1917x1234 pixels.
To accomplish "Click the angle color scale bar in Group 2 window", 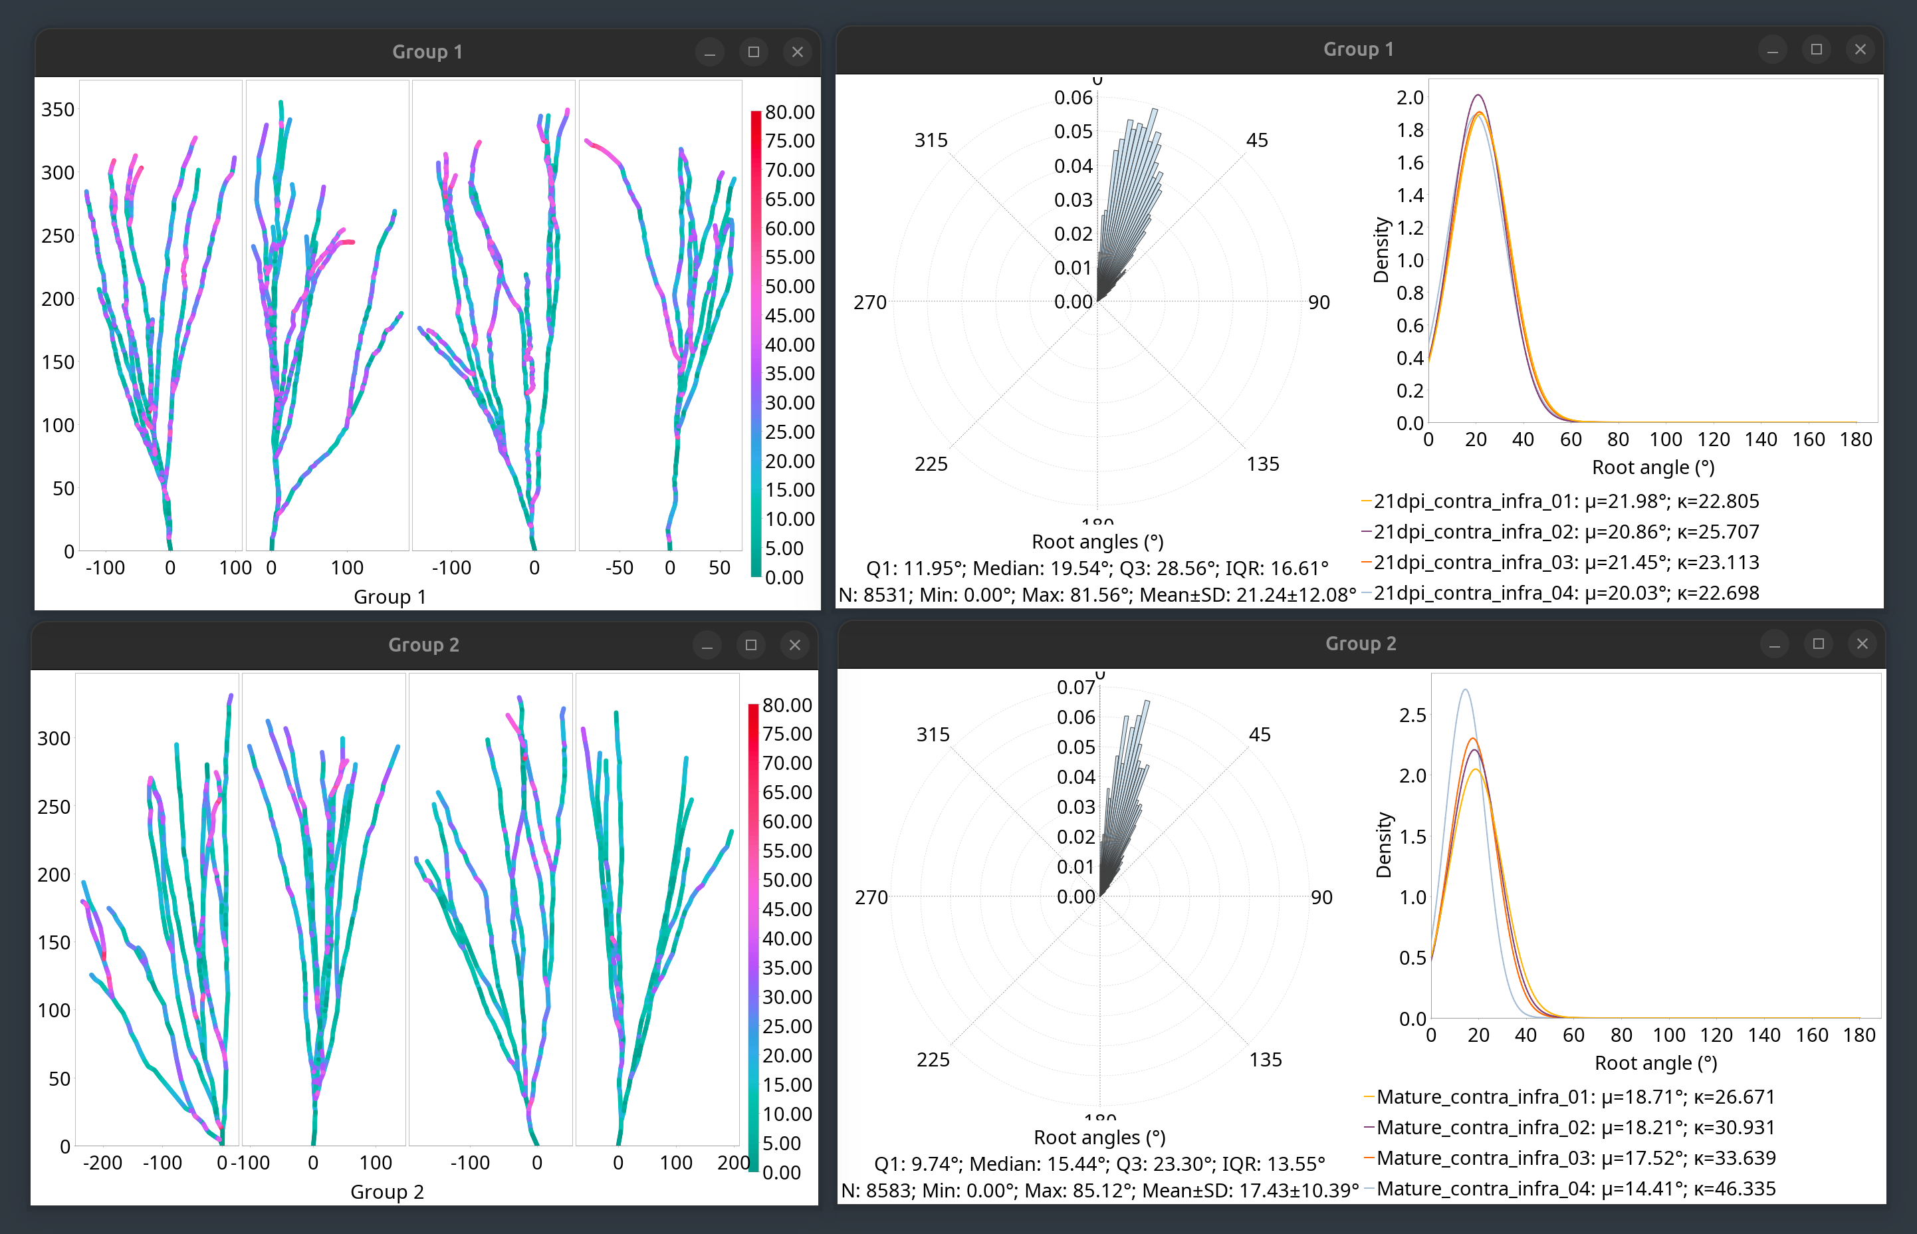I will click(x=753, y=937).
